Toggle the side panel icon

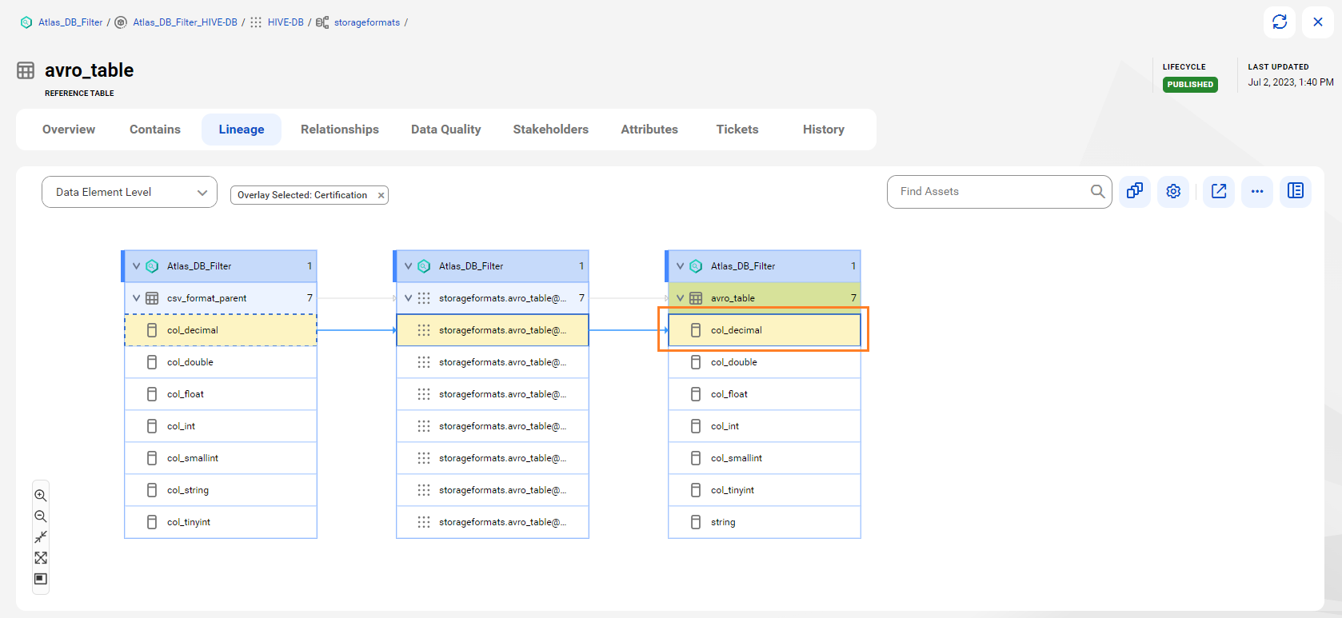[1296, 191]
